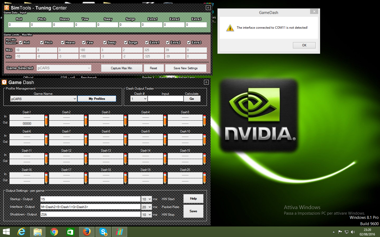380x237 pixels.
Task: Click the Save button in Output Settings
Action: (193, 211)
